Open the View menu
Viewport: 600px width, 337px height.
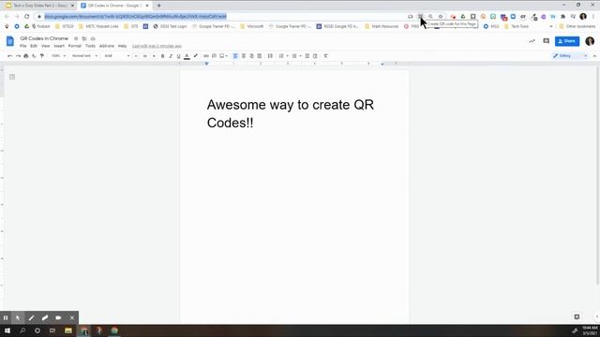click(x=46, y=46)
